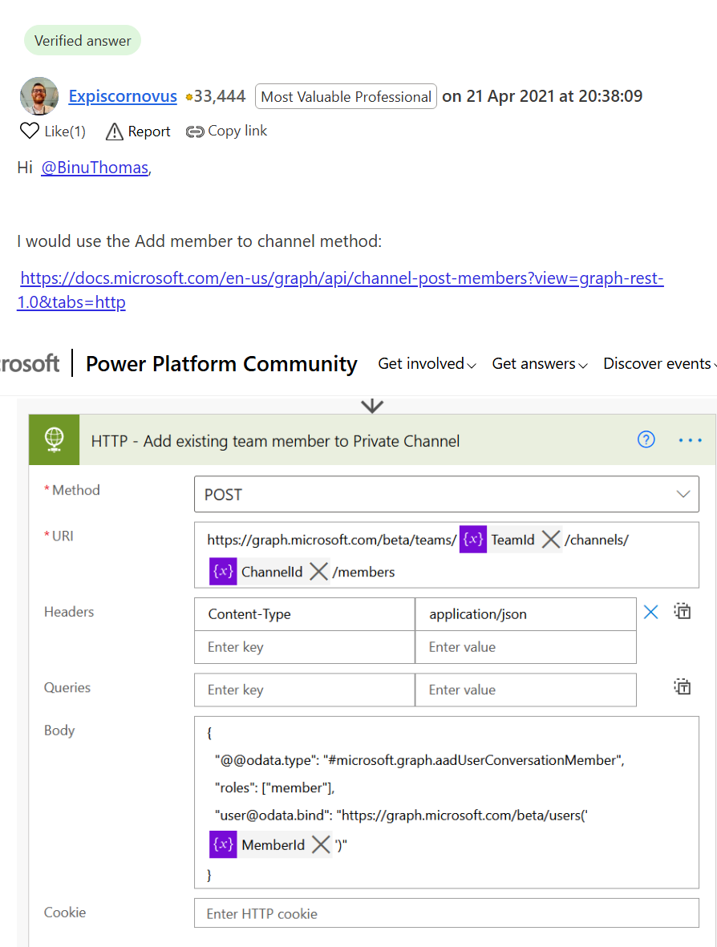Image resolution: width=717 pixels, height=947 pixels.
Task: Click the MemberId variable icon in Body
Action: click(223, 844)
